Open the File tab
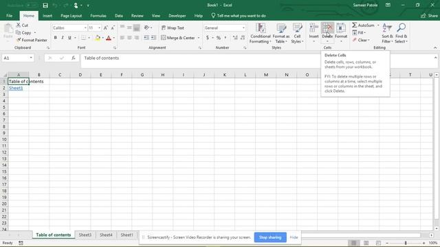440x247 pixels. coord(9,16)
